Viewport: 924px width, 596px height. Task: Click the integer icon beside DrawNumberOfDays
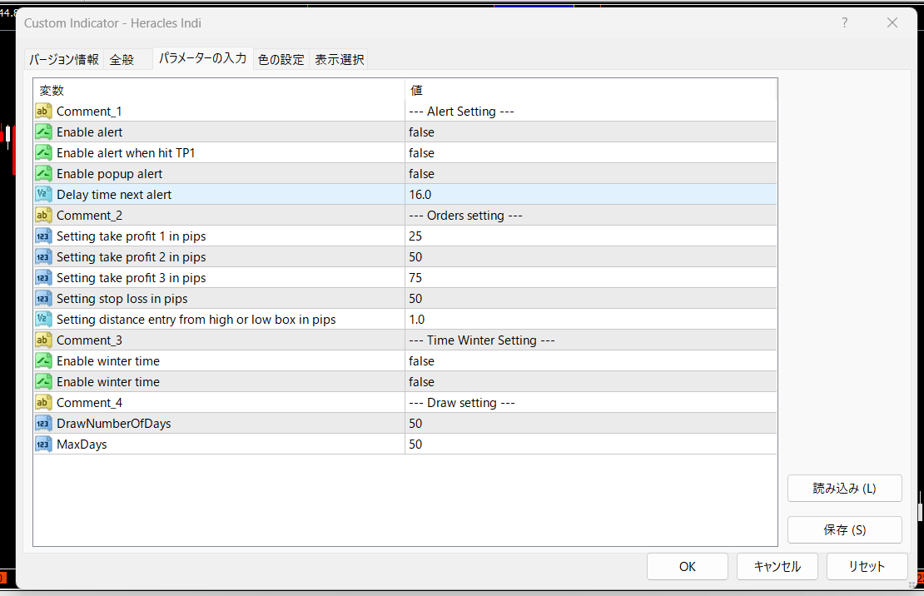point(43,423)
